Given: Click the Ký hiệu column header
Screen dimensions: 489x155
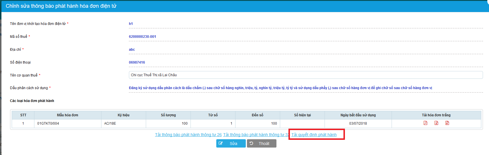Looking at the screenshot, I should click(x=123, y=115).
